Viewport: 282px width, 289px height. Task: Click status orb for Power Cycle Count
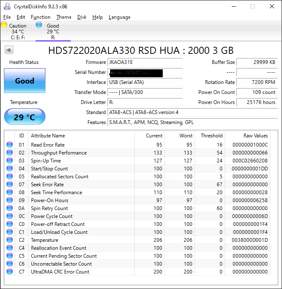point(10,216)
